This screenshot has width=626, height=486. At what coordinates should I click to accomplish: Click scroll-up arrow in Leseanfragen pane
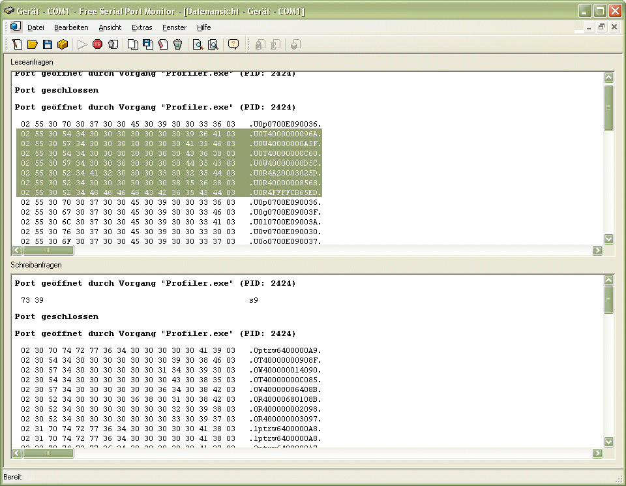[x=609, y=77]
